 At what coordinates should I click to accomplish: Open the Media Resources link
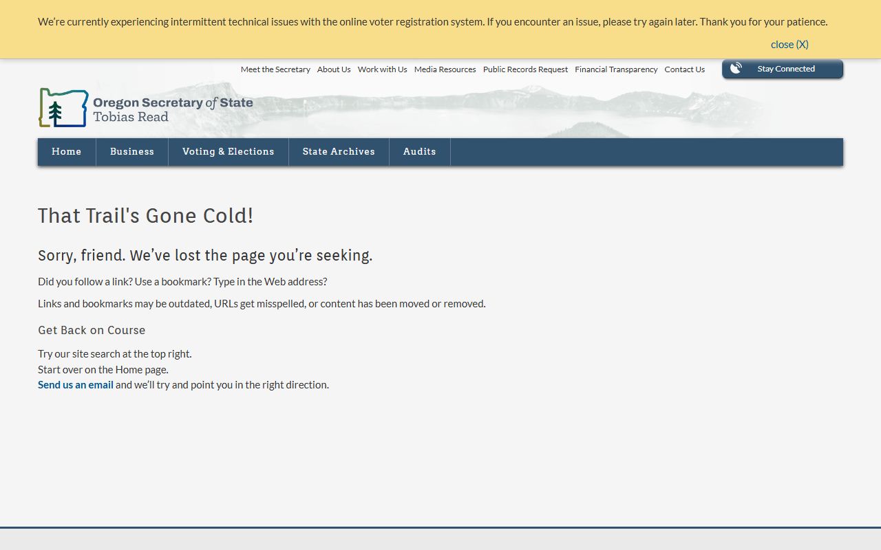[445, 69]
